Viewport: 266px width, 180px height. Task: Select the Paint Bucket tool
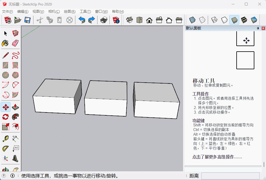(x=5, y=43)
